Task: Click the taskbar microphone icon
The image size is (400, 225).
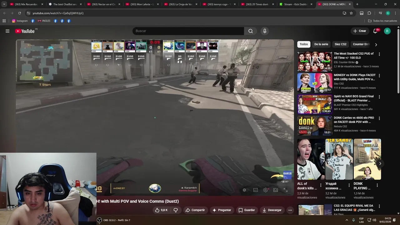Action: pos(353,220)
